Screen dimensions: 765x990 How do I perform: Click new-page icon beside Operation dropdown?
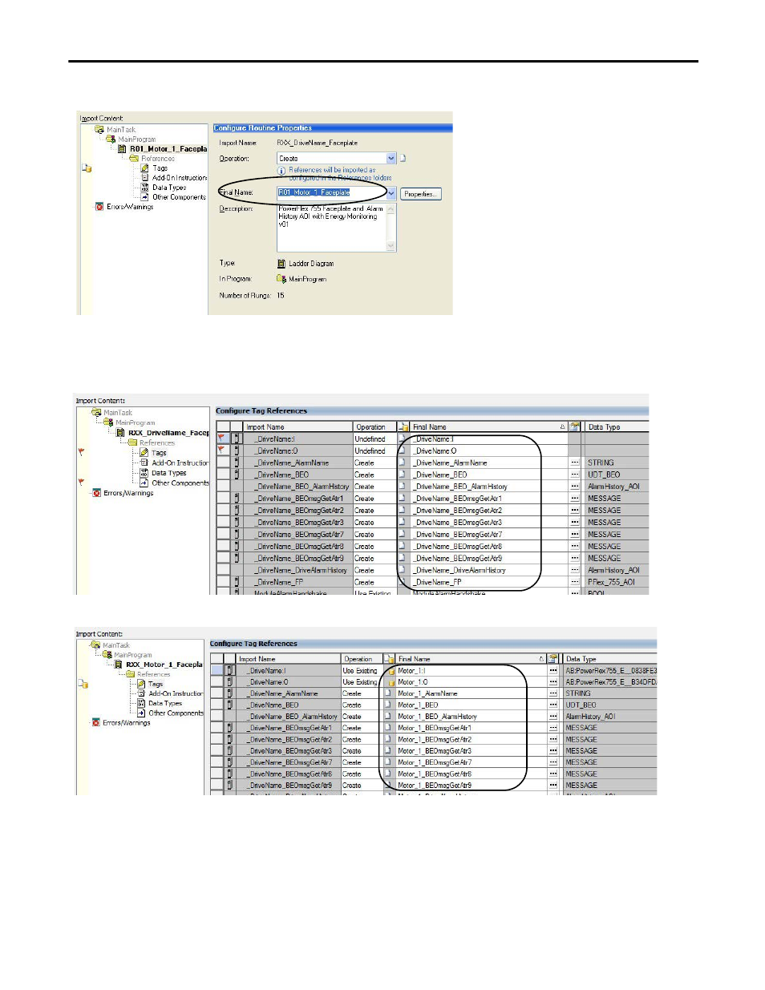pos(403,159)
